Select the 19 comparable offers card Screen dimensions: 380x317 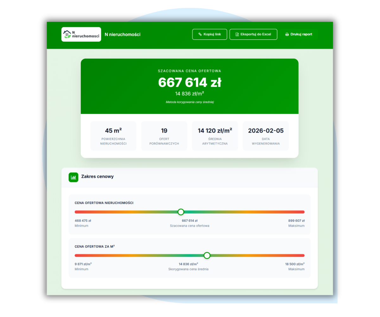[164, 136]
